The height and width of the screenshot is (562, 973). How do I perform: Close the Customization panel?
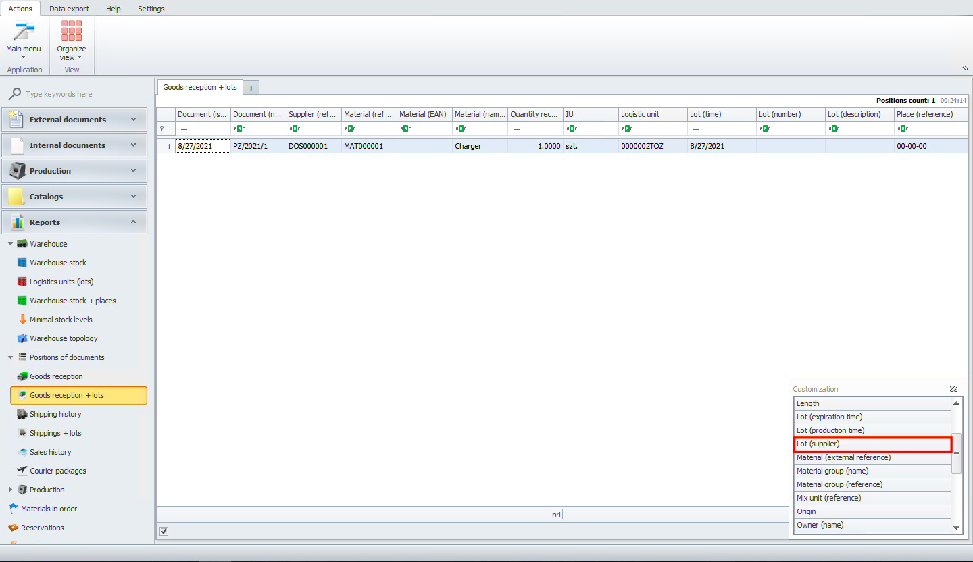(953, 389)
